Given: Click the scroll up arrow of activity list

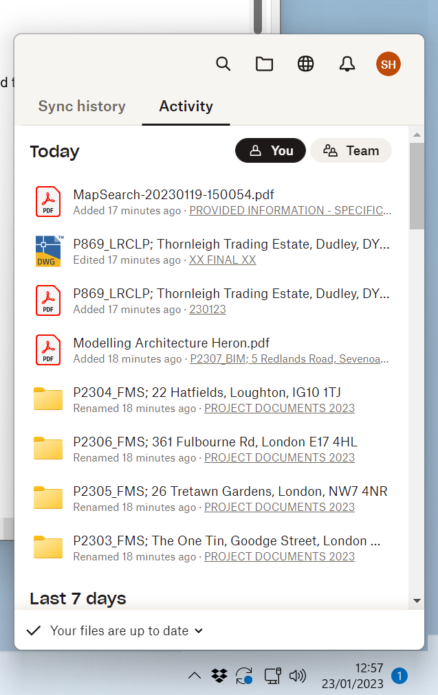Looking at the screenshot, I should (417, 135).
